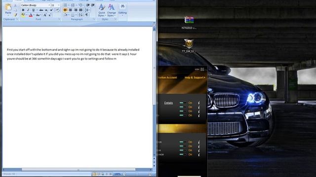Open Norton Help & Support menu

point(195,78)
